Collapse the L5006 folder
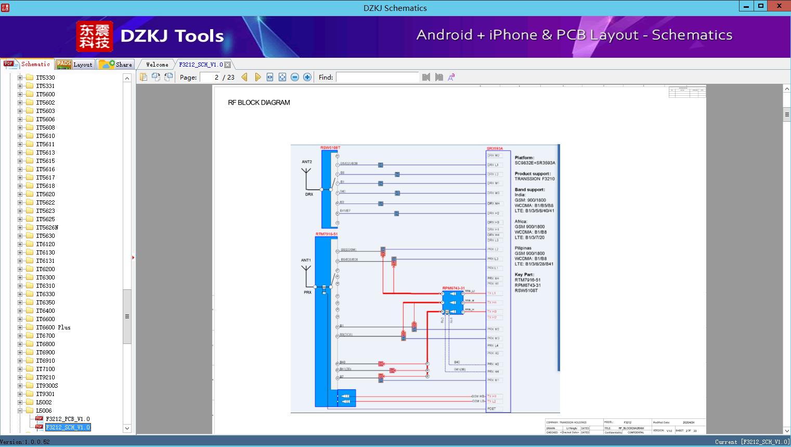The height and width of the screenshot is (447, 791). click(20, 411)
